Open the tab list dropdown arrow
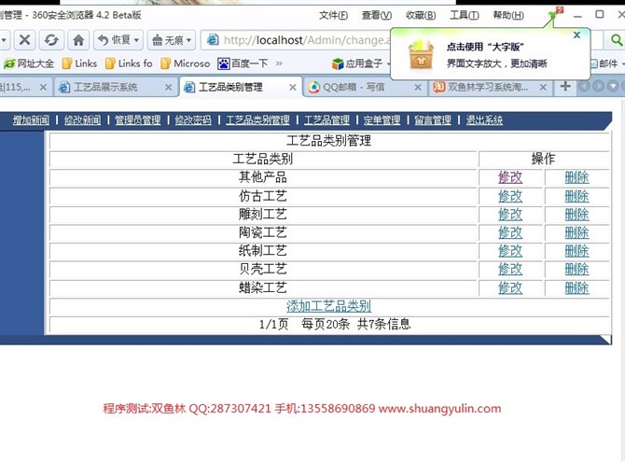This screenshot has height=461, width=625. coord(613,86)
